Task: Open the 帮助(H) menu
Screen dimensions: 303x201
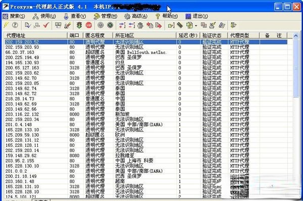Action: coord(167,16)
